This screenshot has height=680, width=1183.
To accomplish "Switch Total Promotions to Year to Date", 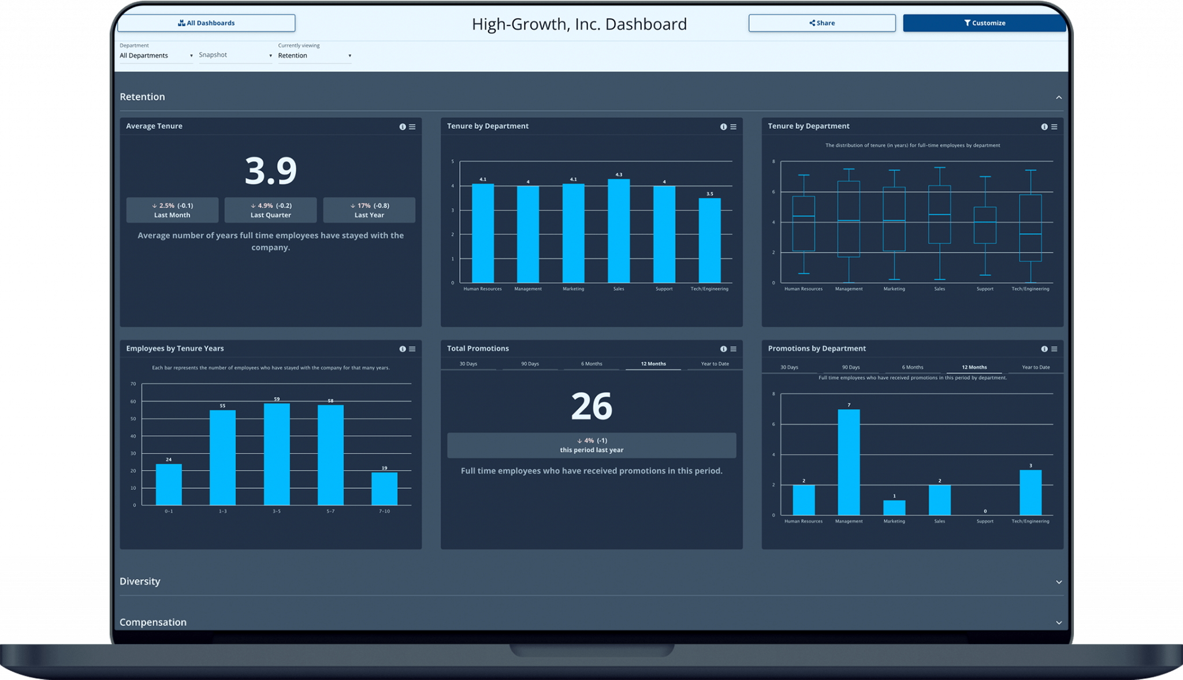I will point(715,364).
